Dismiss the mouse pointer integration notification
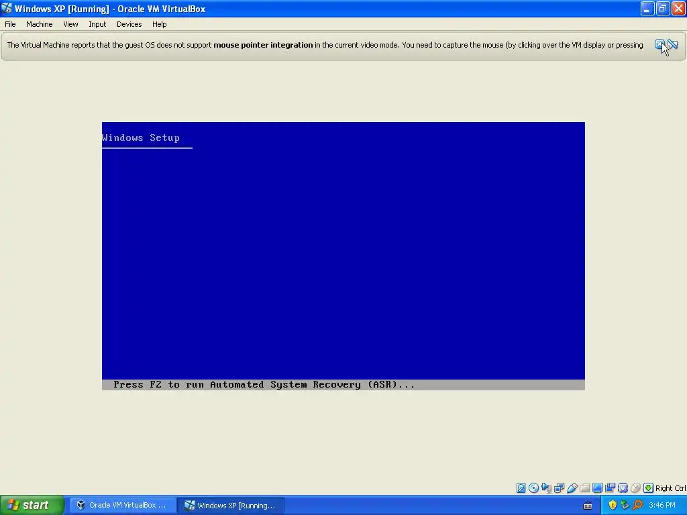687x515 pixels. click(659, 44)
